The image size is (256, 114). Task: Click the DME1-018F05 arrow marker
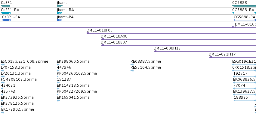point(88,33)
